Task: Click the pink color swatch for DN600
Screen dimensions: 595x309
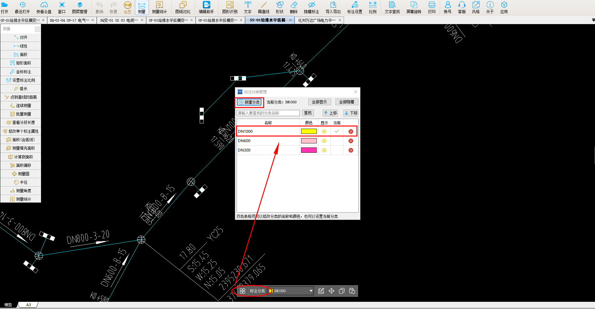Action: [309, 141]
